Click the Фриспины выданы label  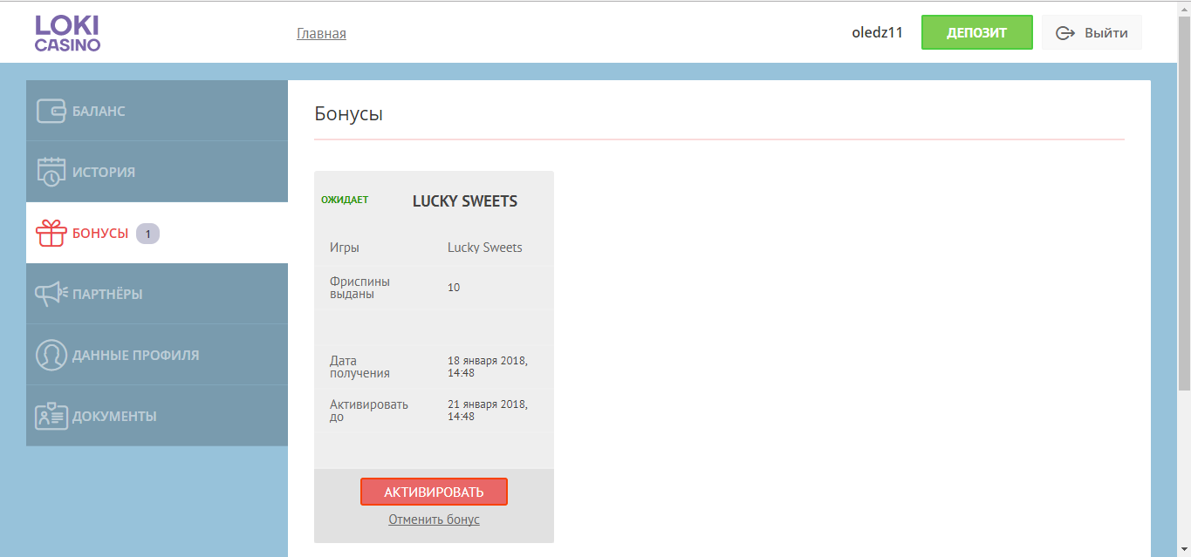359,288
